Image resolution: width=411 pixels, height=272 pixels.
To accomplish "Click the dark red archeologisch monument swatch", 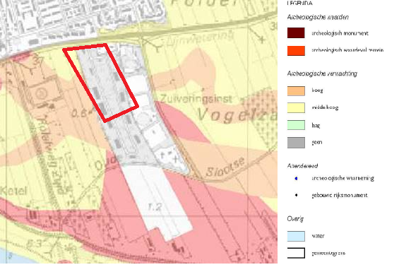I will point(296,32).
